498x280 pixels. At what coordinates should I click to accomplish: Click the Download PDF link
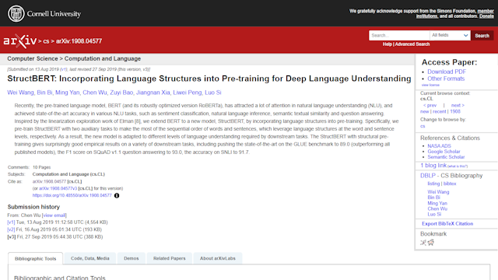pyautogui.click(x=447, y=72)
